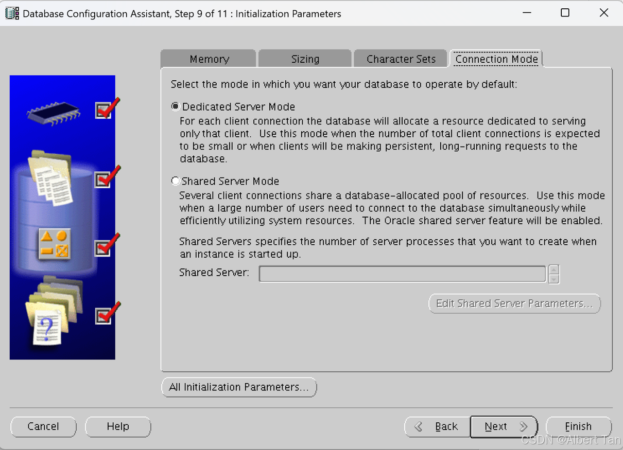Proceed with the Next button
This screenshot has height=450, width=623.
pyautogui.click(x=504, y=426)
